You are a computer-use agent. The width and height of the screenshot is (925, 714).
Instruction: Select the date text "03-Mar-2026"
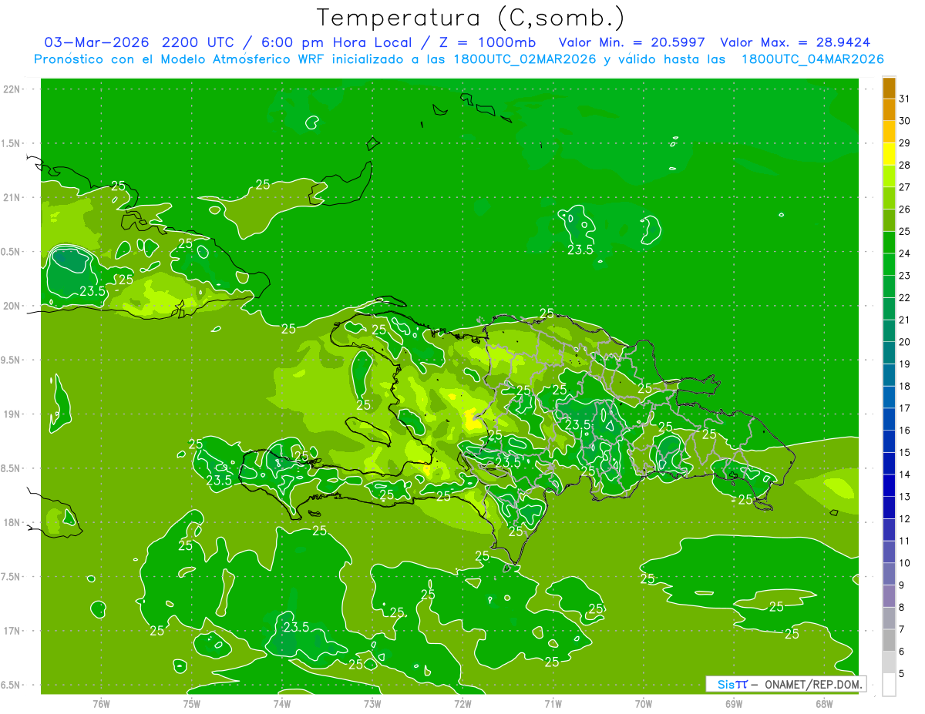(96, 42)
